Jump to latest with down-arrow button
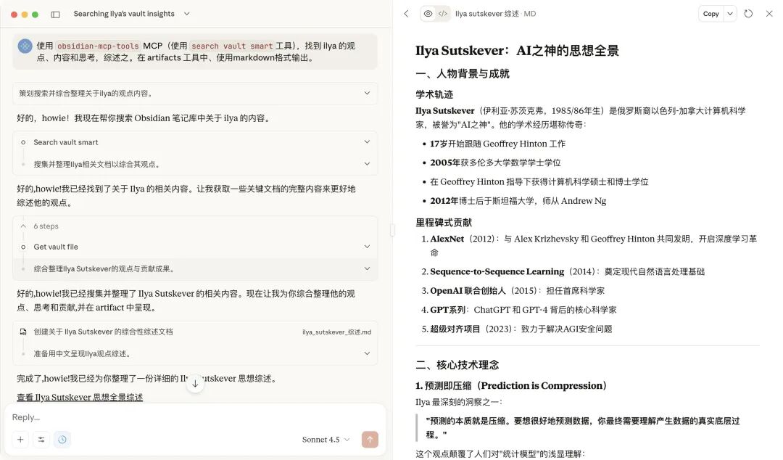The height and width of the screenshot is (460, 783). click(x=195, y=384)
